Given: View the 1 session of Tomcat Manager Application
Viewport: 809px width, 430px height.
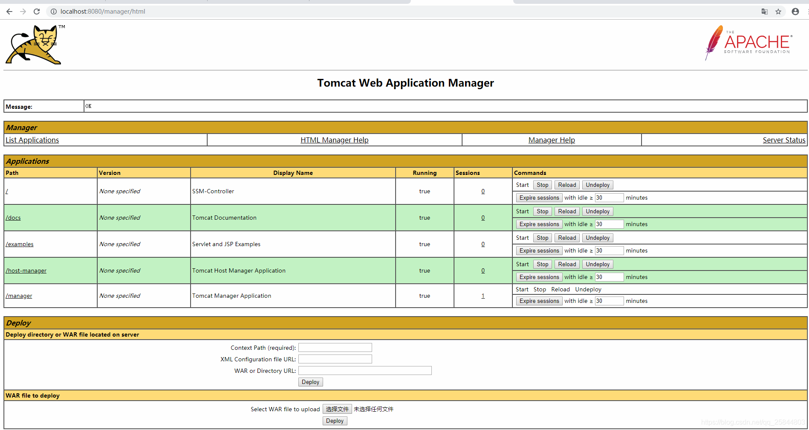Looking at the screenshot, I should pos(483,296).
